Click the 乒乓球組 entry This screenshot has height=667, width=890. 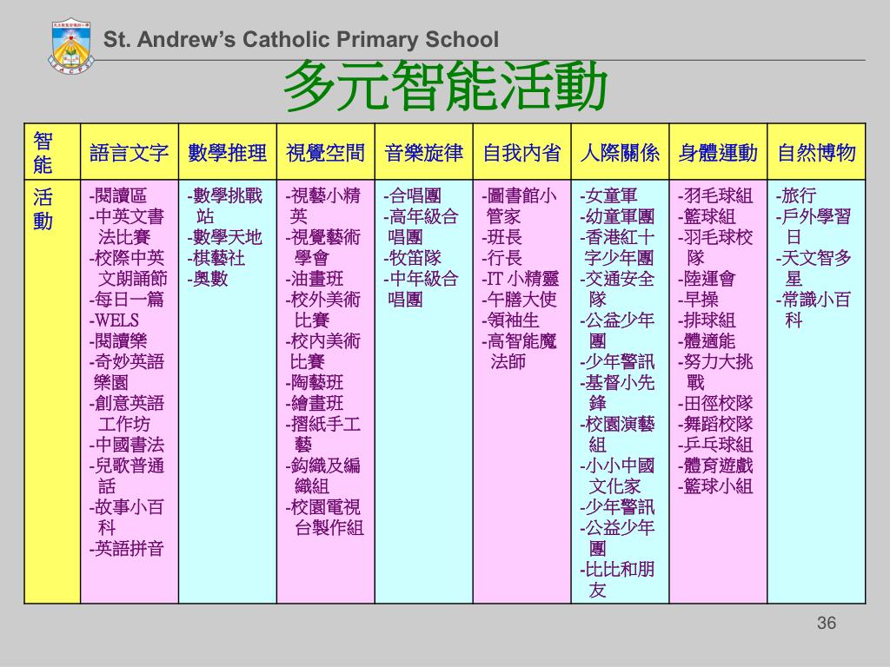coord(716,445)
